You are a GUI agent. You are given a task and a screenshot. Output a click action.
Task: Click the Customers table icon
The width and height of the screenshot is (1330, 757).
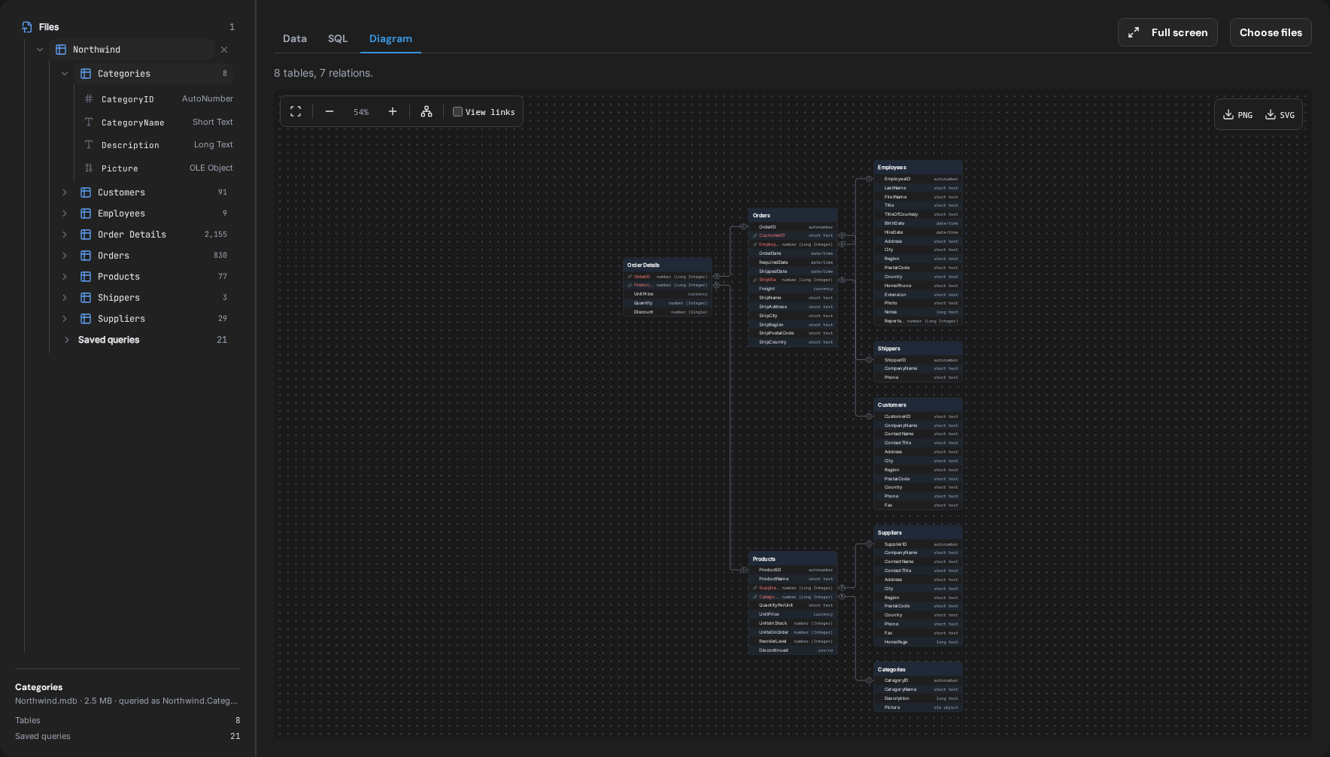coord(86,192)
